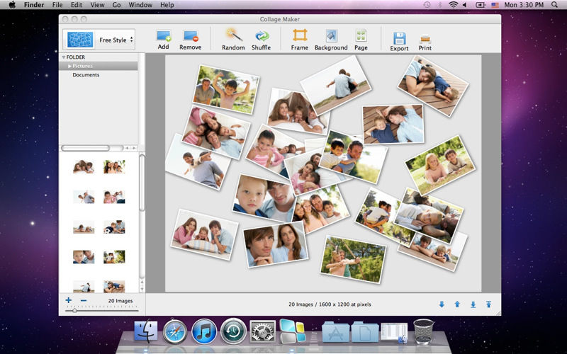This screenshot has width=567, height=354.
Task: Launch Safari from the Dock
Action: point(175,331)
